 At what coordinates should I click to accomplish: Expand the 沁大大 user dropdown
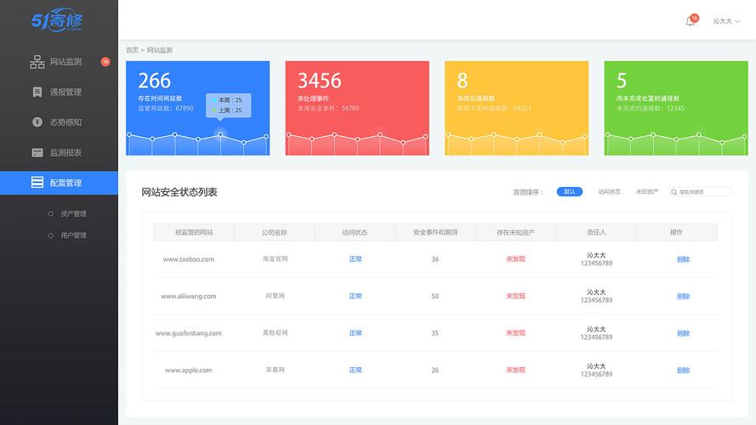(x=726, y=21)
